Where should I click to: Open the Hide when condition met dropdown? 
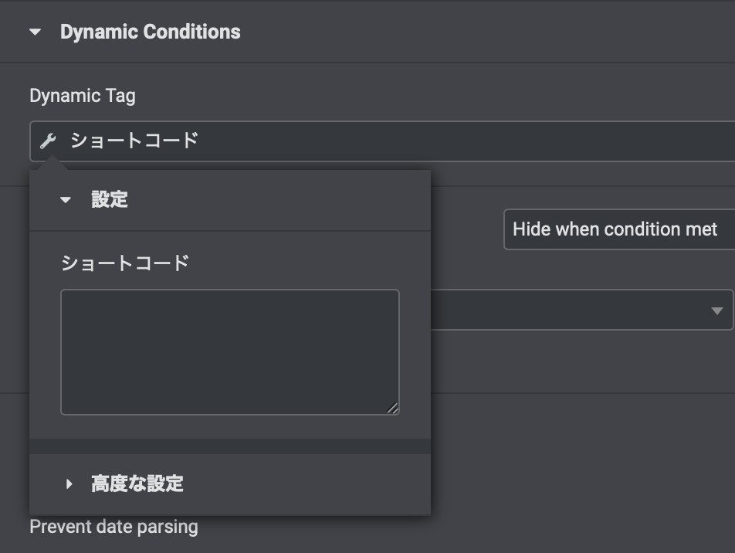tap(619, 229)
